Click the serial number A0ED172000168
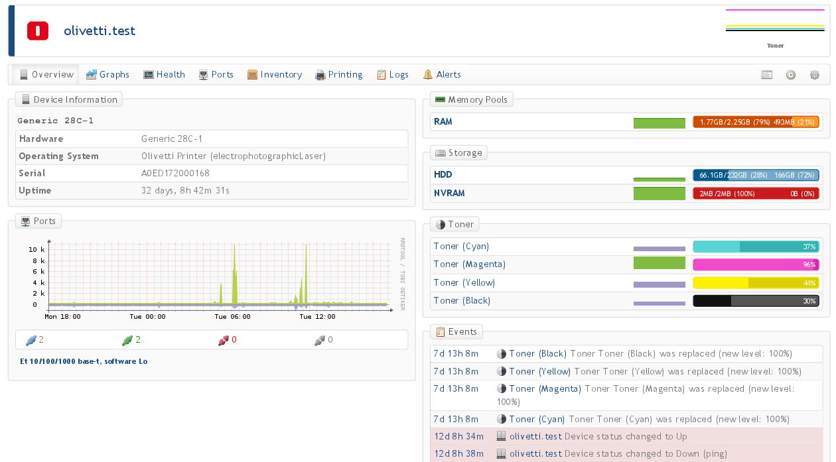 click(175, 174)
